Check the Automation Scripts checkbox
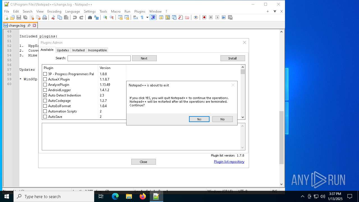 click(45, 111)
